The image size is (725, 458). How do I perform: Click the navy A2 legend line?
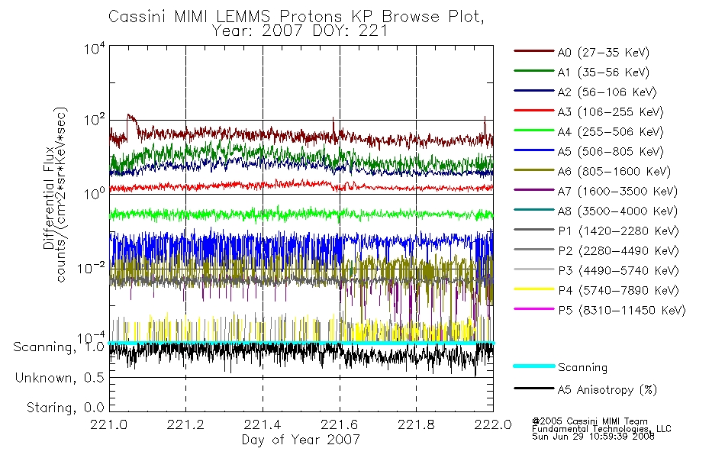pyautogui.click(x=533, y=91)
